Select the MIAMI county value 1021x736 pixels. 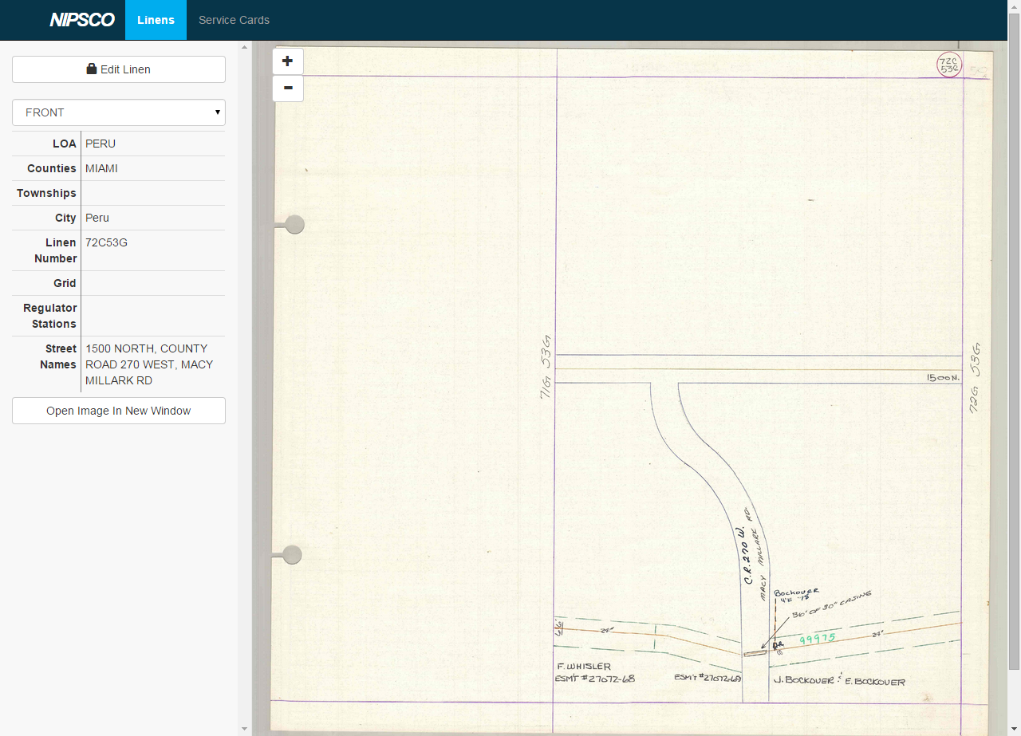coord(101,168)
